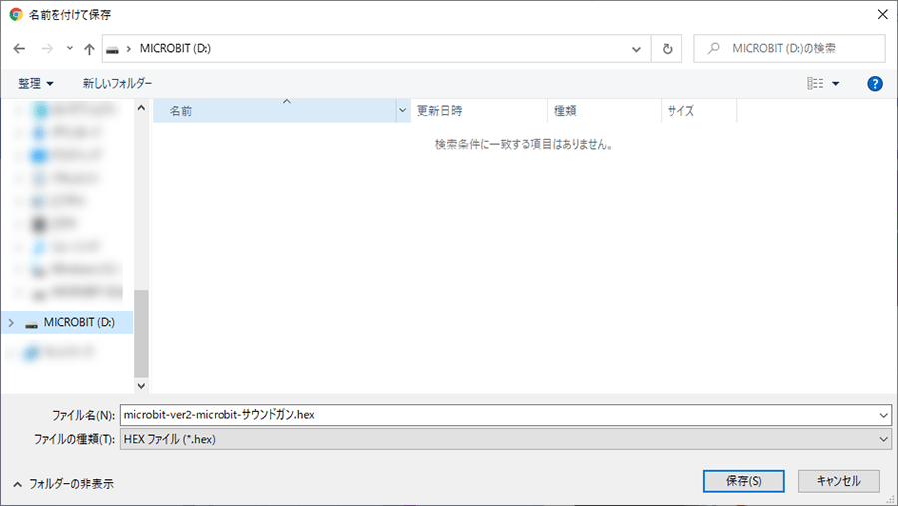Image resolution: width=898 pixels, height=506 pixels.
Task: Sort by 更新日時 column
Action: pyautogui.click(x=479, y=111)
